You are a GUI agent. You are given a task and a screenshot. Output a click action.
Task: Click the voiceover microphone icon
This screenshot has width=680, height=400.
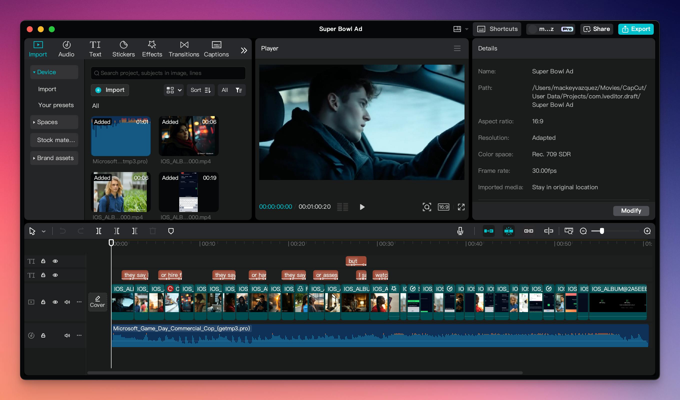(x=460, y=231)
